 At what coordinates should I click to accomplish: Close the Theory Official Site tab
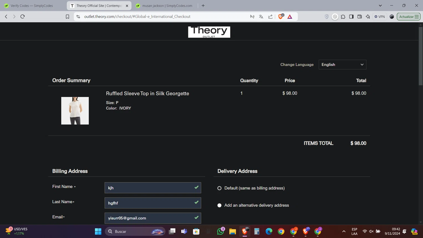(x=127, y=6)
